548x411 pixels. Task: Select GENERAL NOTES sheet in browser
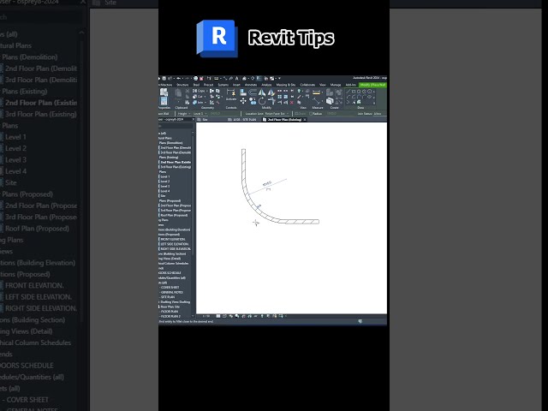pyautogui.click(x=171, y=292)
